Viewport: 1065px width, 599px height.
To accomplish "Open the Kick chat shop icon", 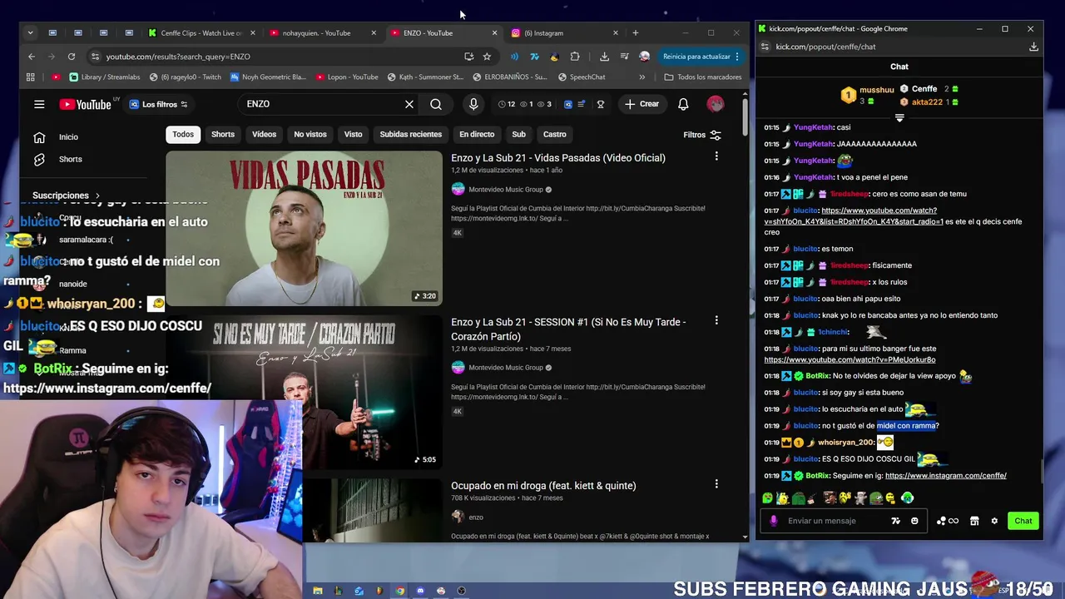I will [x=974, y=521].
